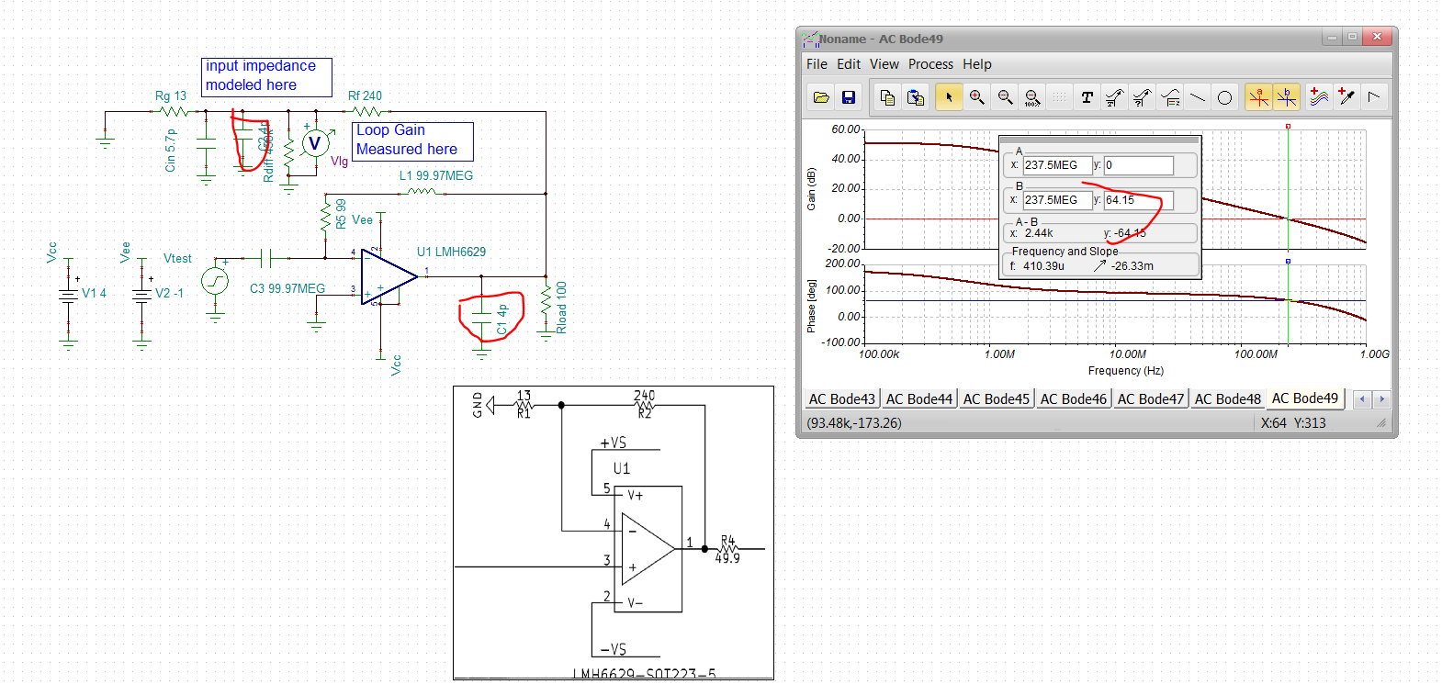This screenshot has width=1442, height=684.
Task: Open the File menu
Action: [x=817, y=64]
